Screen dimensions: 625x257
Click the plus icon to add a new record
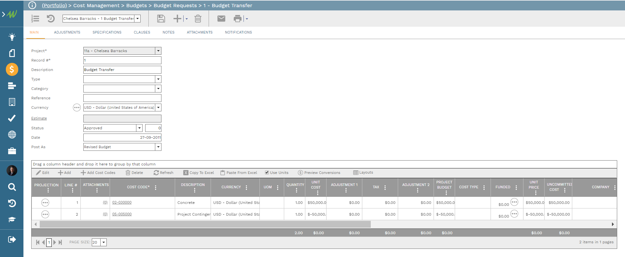177,19
